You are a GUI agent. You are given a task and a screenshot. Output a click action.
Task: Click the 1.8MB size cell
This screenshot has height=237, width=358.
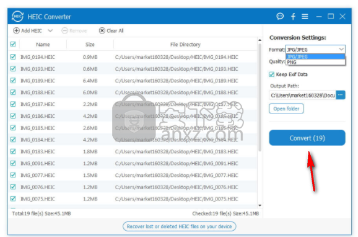click(x=90, y=151)
